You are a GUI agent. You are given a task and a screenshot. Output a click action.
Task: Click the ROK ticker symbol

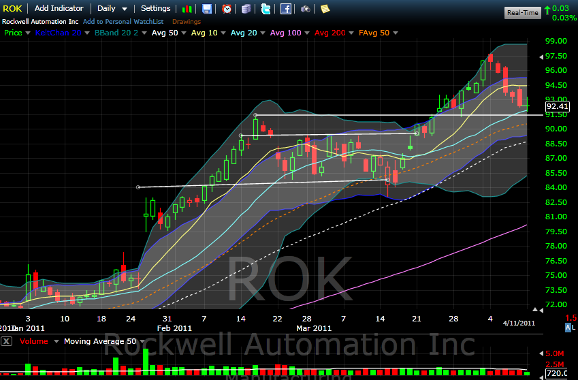click(12, 8)
